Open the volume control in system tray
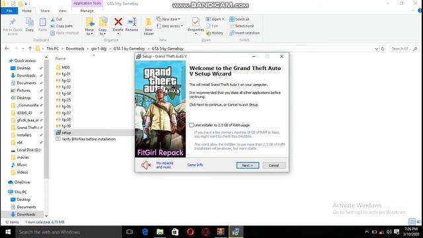The image size is (423, 238). pyautogui.click(x=389, y=232)
